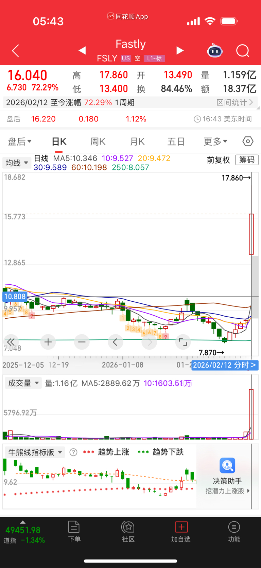This screenshot has height=568, width=261.
Task: Open the search magnifier icon
Action: click(x=243, y=51)
